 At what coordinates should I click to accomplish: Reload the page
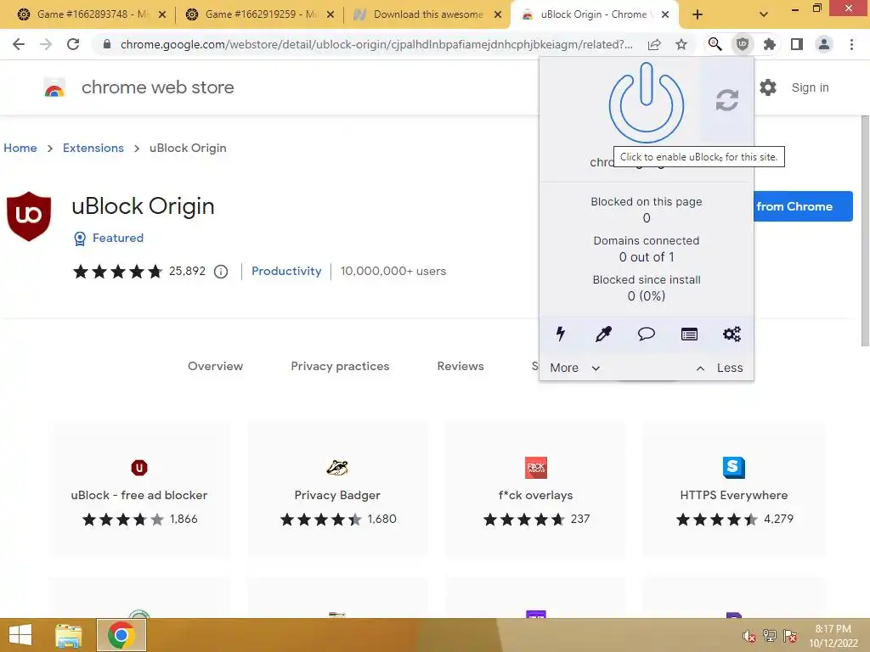(73, 44)
